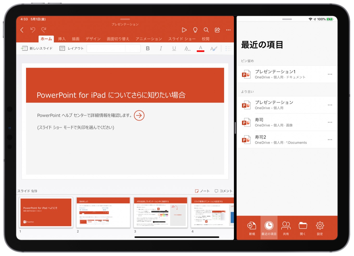Redo the last action
The image size is (354, 256).
(x=44, y=30)
